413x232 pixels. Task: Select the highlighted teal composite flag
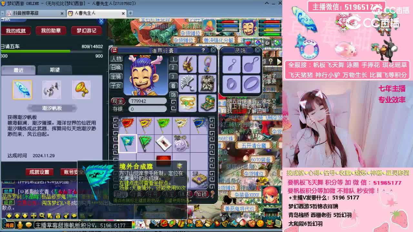click(x=127, y=143)
